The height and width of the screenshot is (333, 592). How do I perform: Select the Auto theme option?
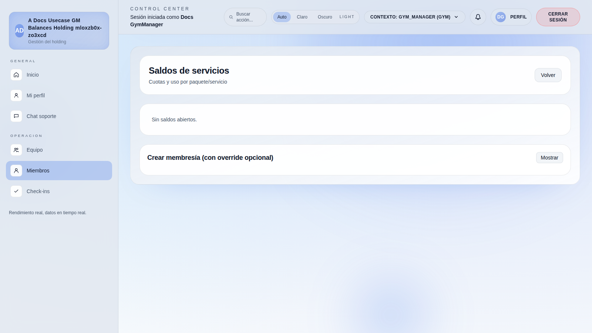tap(282, 17)
